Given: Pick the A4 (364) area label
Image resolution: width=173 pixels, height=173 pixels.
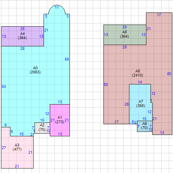Looking at the screenshot, I should pos(22,36).
